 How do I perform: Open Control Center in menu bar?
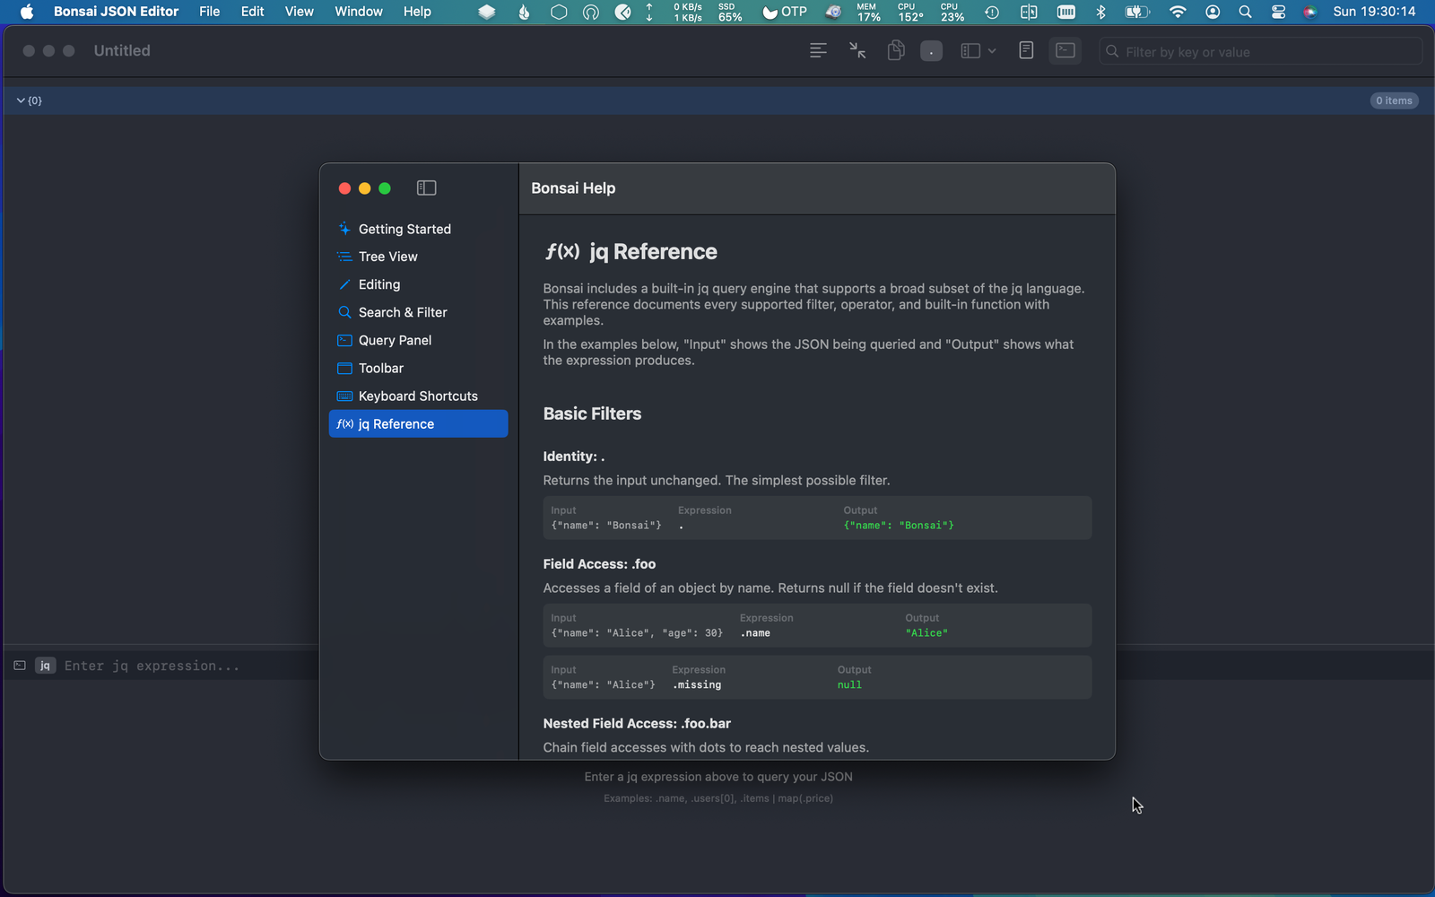[1278, 12]
